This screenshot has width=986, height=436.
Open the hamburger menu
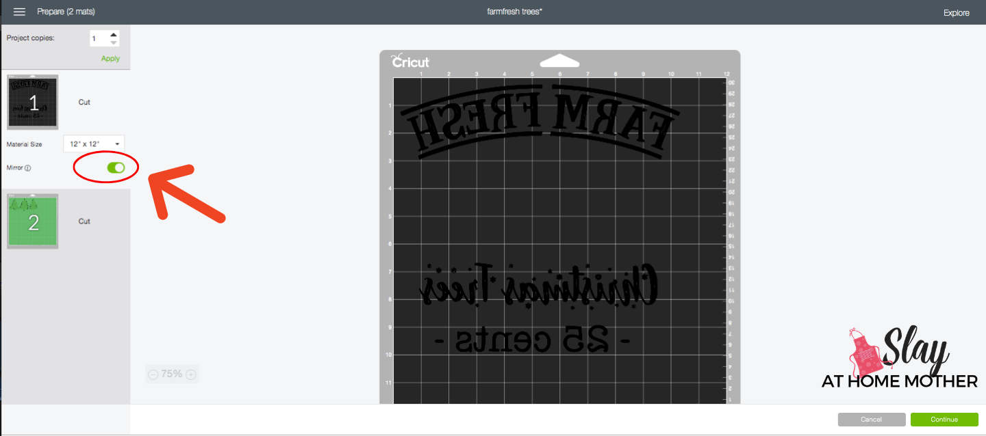click(x=19, y=12)
